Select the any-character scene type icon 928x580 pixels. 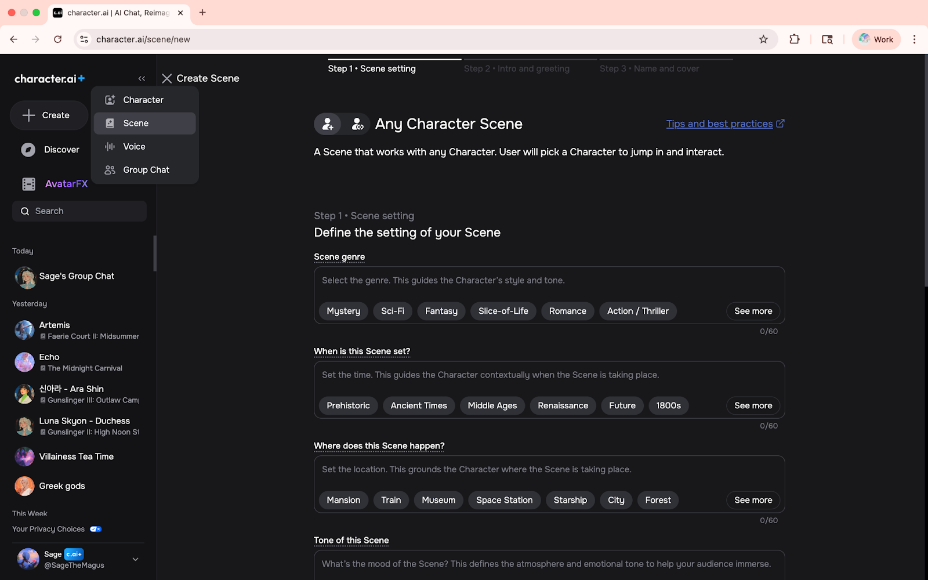click(x=357, y=124)
